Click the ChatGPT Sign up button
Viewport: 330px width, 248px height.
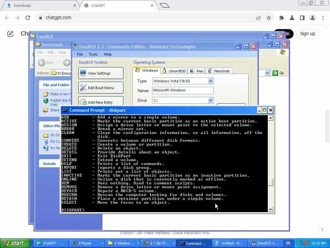[307, 34]
